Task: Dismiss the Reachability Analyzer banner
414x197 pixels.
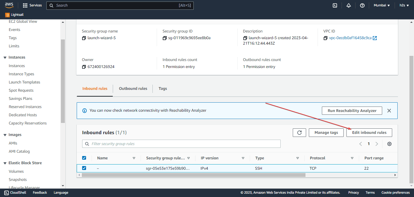Action: coord(389,111)
